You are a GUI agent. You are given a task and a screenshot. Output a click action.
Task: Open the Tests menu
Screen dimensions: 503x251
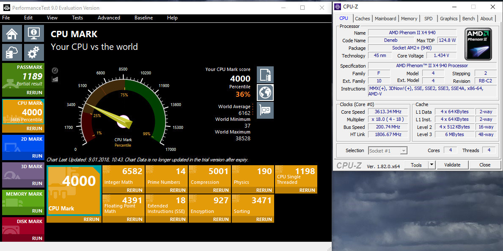coord(77,18)
